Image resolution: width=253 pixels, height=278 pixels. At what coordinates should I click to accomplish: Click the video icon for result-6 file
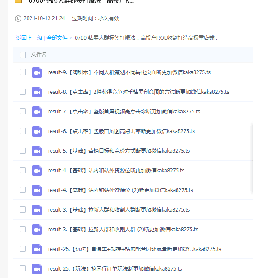(37, 131)
